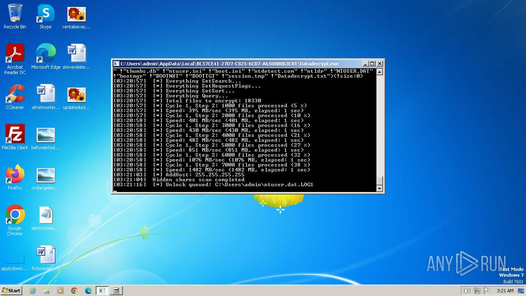The image size is (526, 296).
Task: Click 'AddHost: 255.255.255.255' line
Action: [179, 175]
